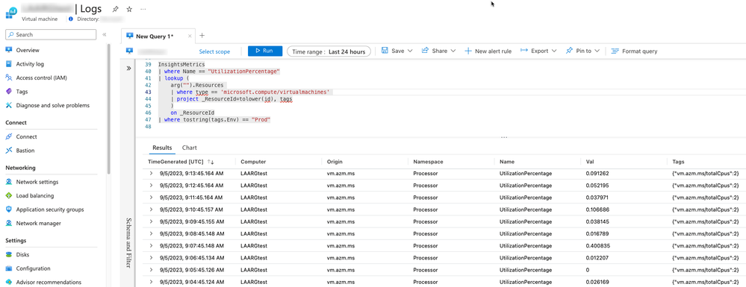This screenshot has width=746, height=287.
Task: Select the Results tab
Action: [x=162, y=148]
